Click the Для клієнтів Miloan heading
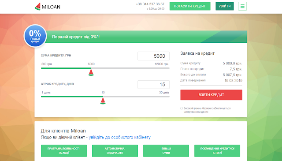 pos(63,131)
